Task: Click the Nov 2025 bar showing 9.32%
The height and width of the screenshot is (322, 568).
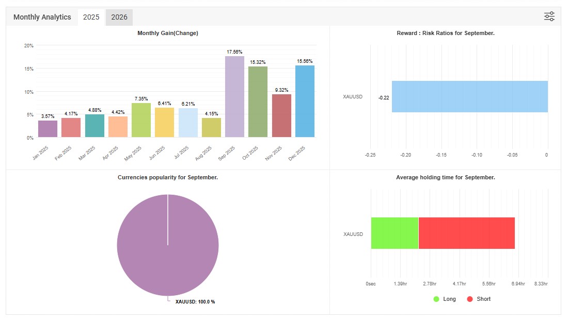Action: pyautogui.click(x=281, y=116)
